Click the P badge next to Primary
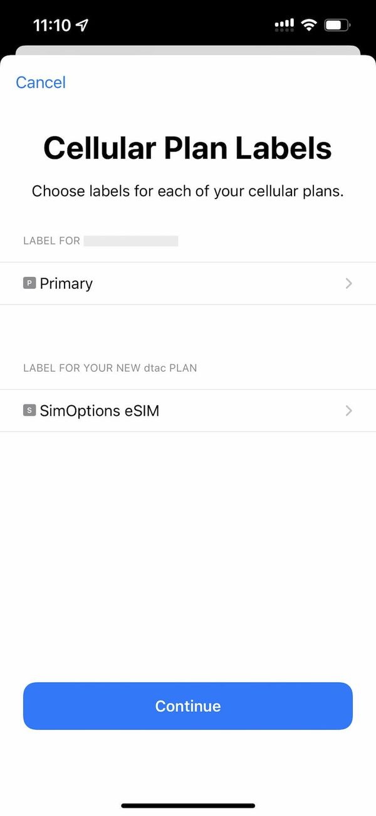376x816 pixels. (29, 283)
